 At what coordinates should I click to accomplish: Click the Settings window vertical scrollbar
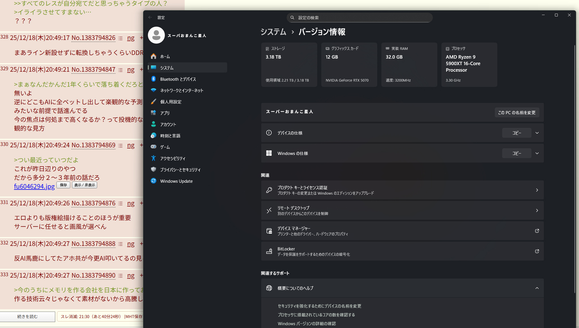[574, 170]
